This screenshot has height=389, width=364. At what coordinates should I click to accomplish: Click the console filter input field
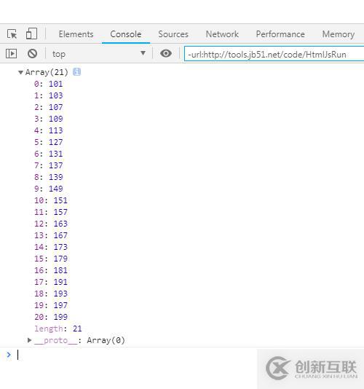pos(274,54)
